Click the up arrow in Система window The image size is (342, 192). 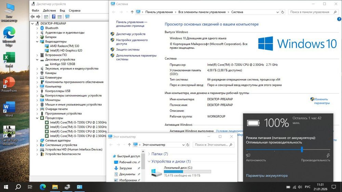tap(132, 12)
